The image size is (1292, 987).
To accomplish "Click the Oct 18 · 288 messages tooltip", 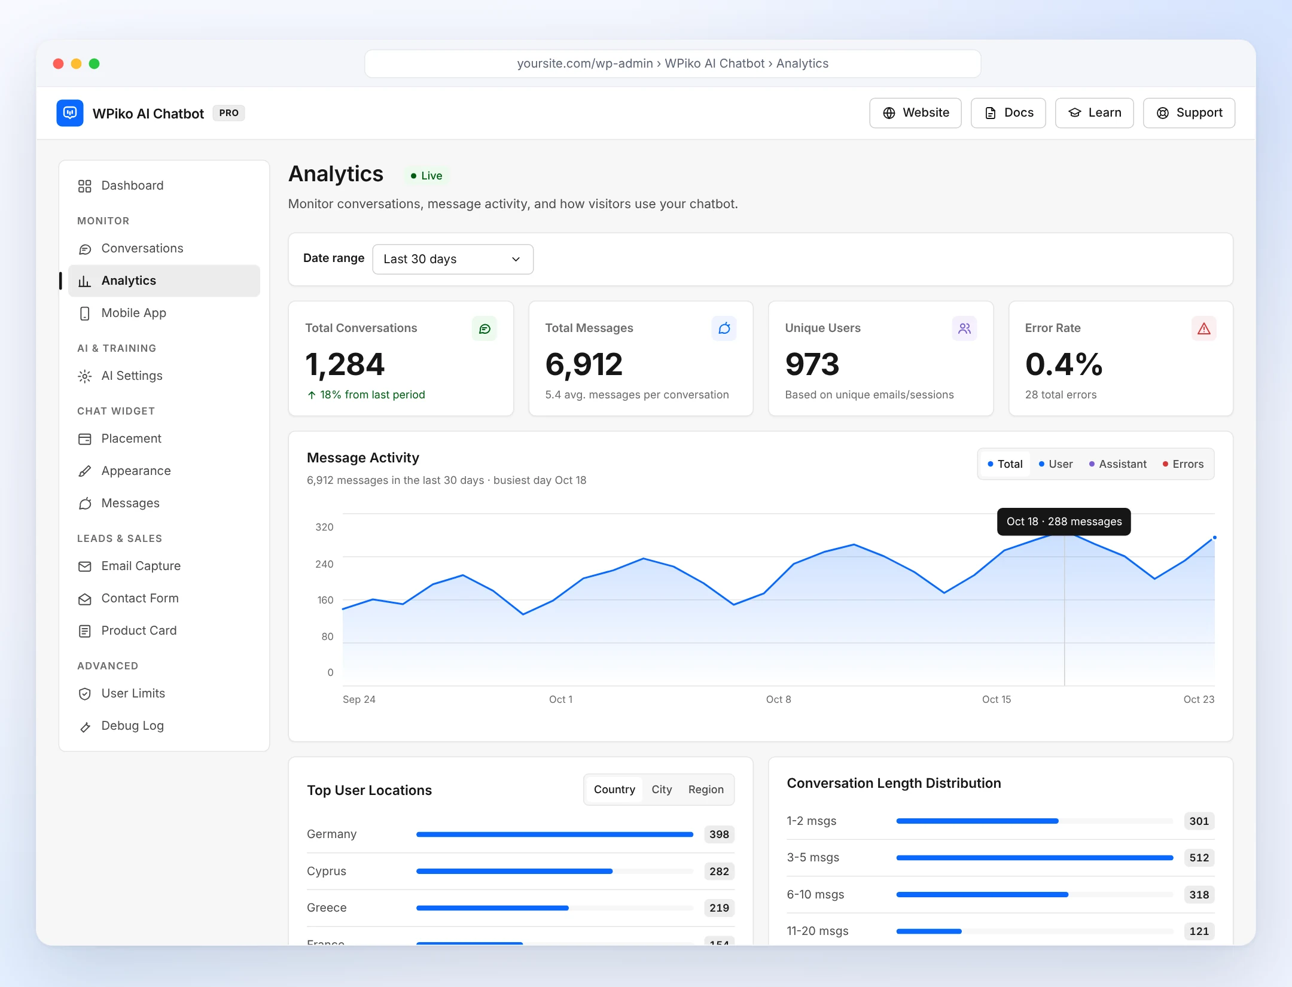I will pyautogui.click(x=1064, y=522).
